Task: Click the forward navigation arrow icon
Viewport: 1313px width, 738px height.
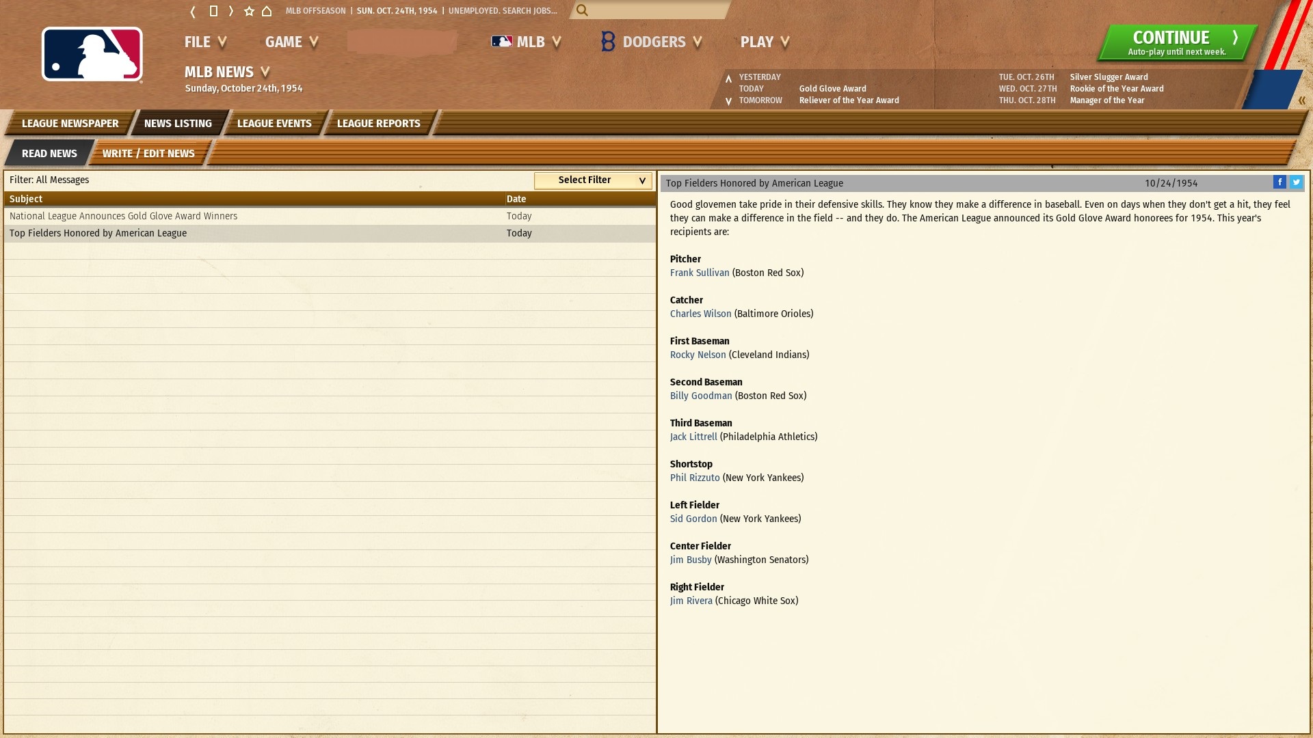Action: pyautogui.click(x=231, y=11)
